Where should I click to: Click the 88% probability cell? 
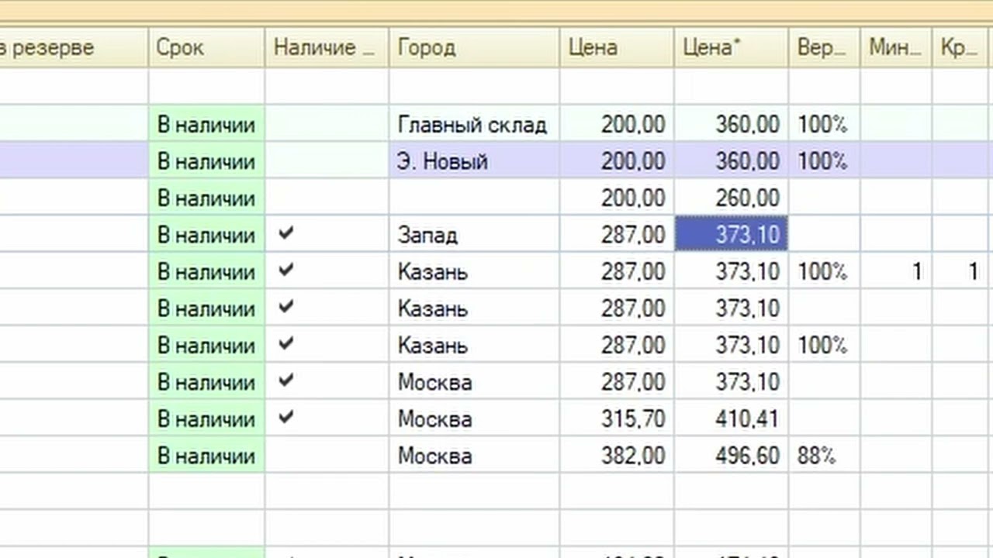click(x=825, y=456)
